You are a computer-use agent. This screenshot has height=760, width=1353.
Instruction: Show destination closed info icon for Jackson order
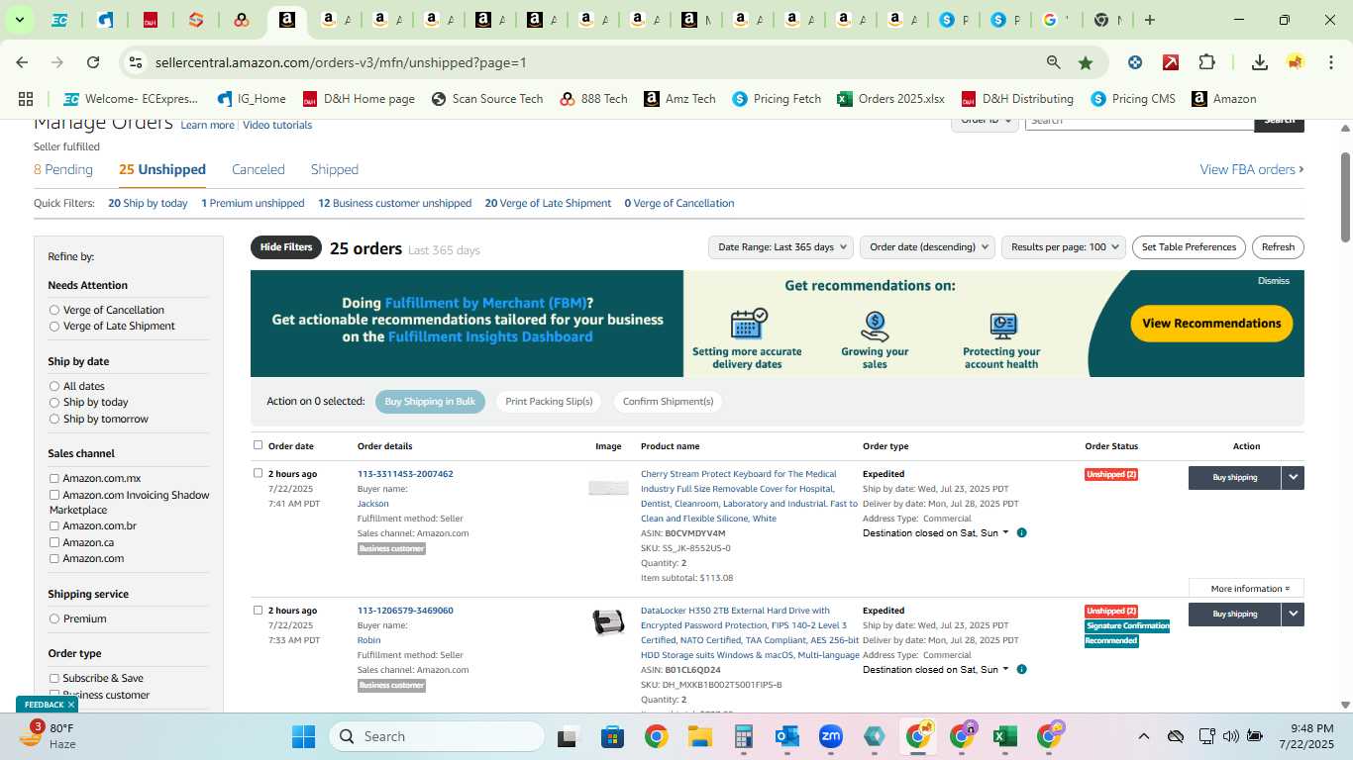[x=1021, y=532]
